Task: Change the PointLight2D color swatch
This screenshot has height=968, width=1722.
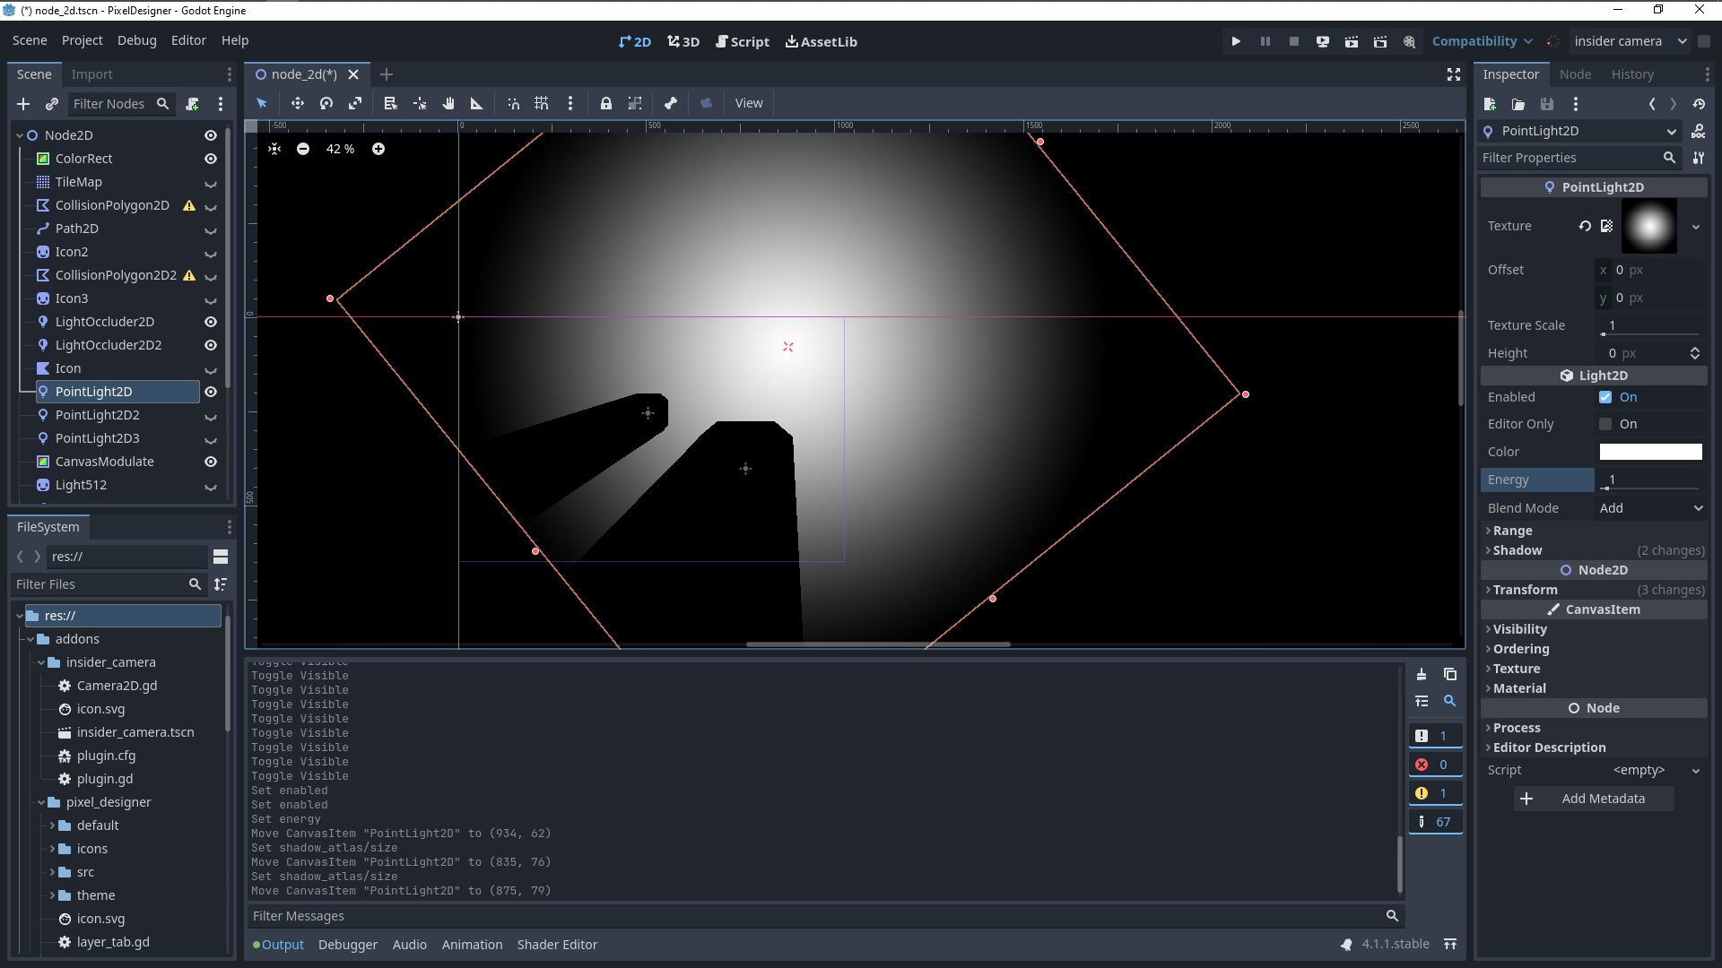Action: (x=1650, y=452)
